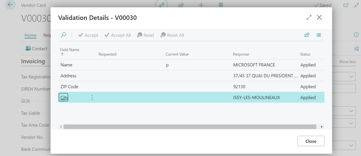Click the Current Value column header
Image resolution: width=361 pixels, height=156 pixels.
click(x=177, y=54)
